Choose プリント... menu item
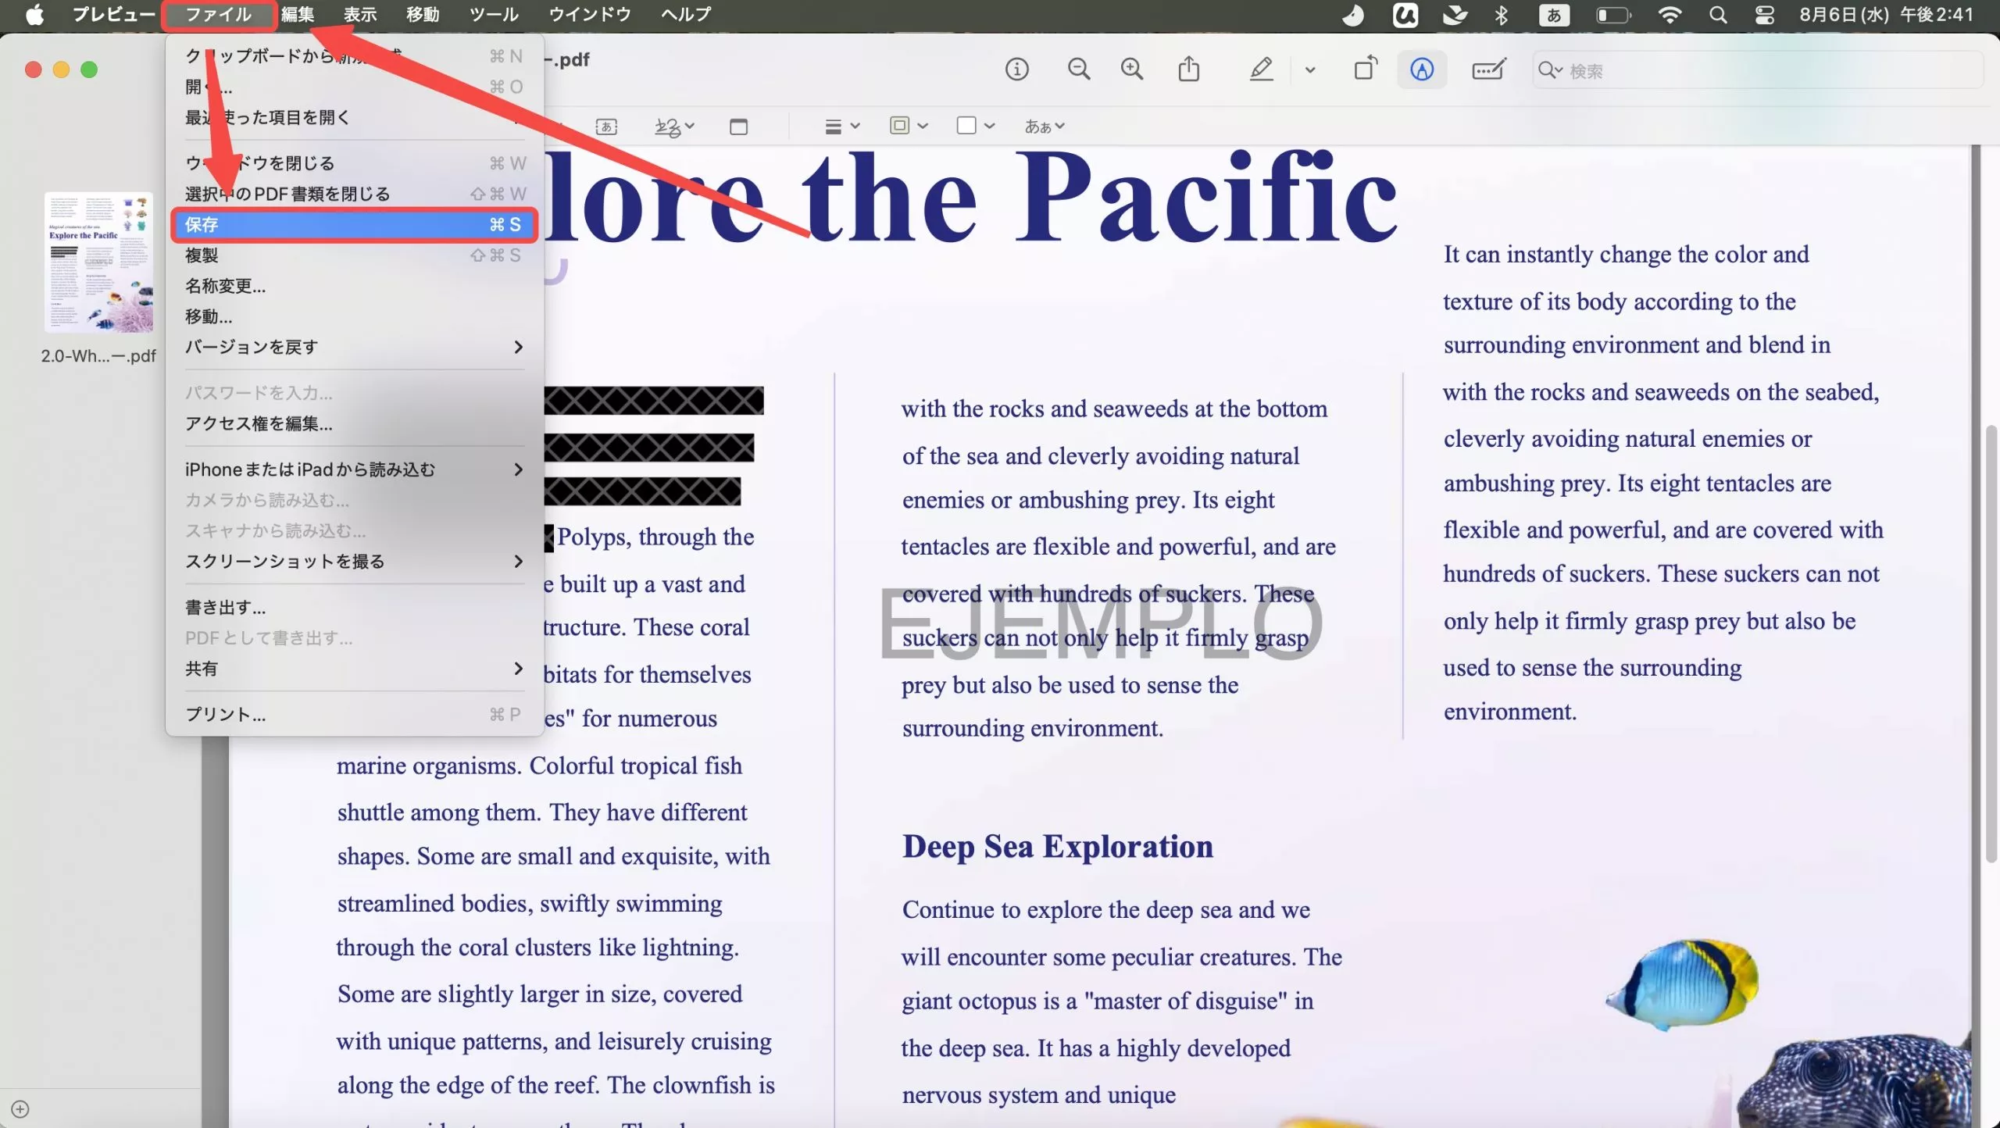The height and width of the screenshot is (1128, 2000). tap(353, 715)
